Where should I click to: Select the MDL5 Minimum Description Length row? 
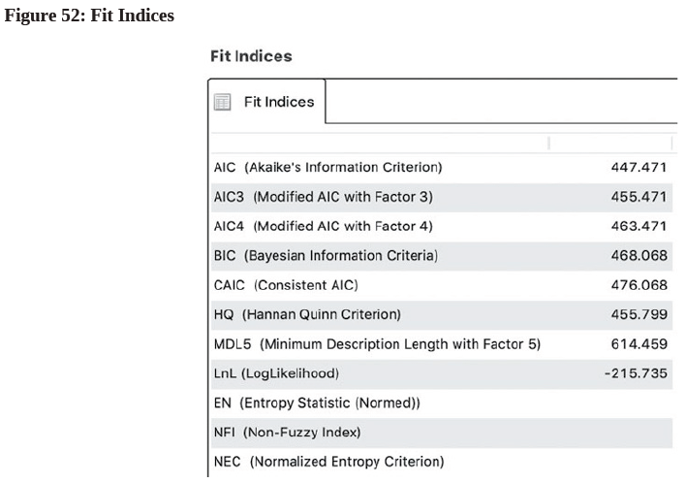pos(442,344)
